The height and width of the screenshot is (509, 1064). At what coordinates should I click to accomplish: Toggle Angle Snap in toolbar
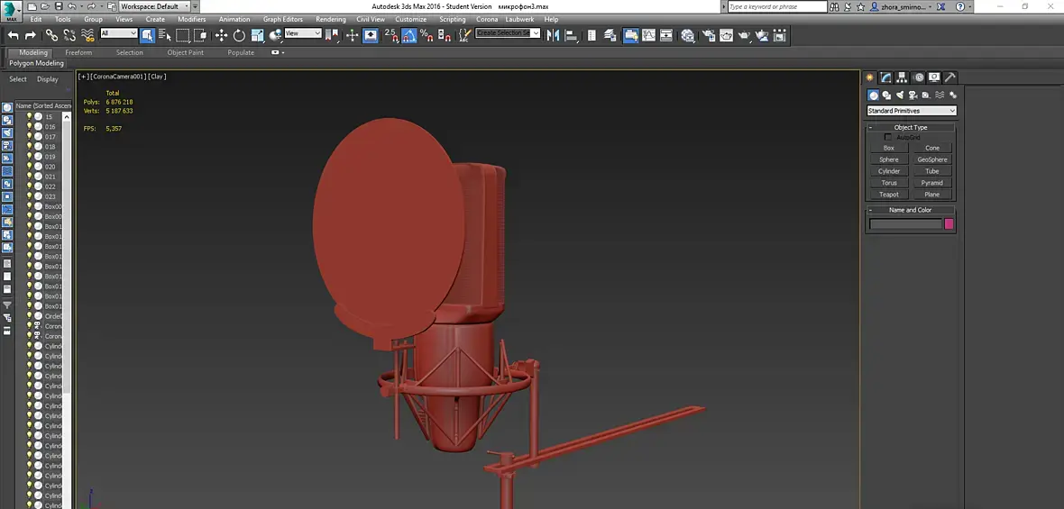pos(408,35)
